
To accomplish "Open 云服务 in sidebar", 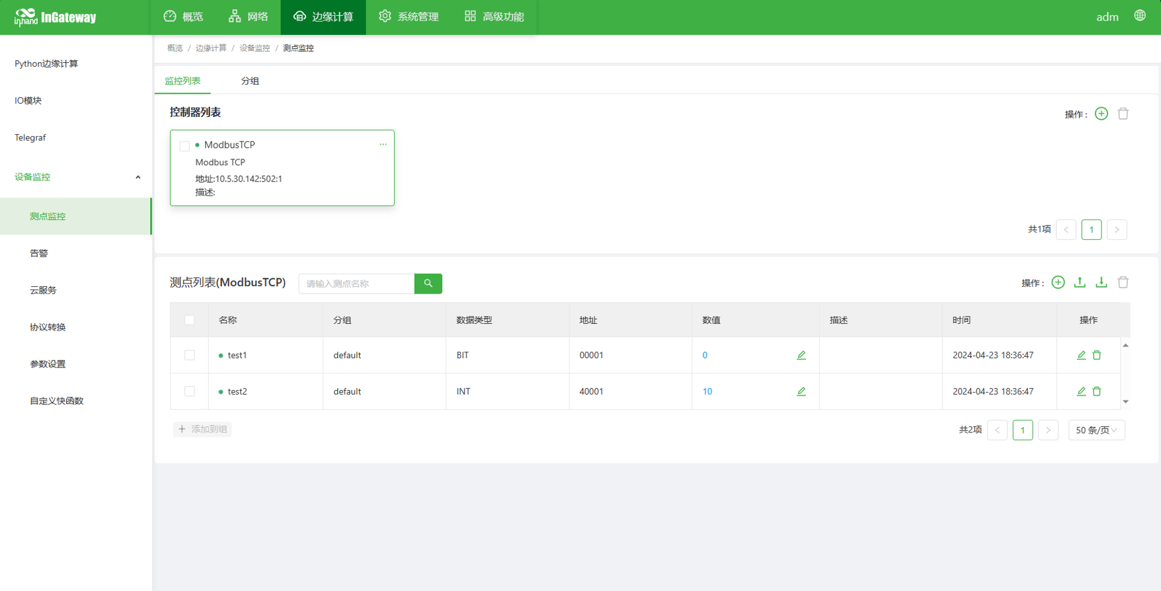I will (76, 290).
